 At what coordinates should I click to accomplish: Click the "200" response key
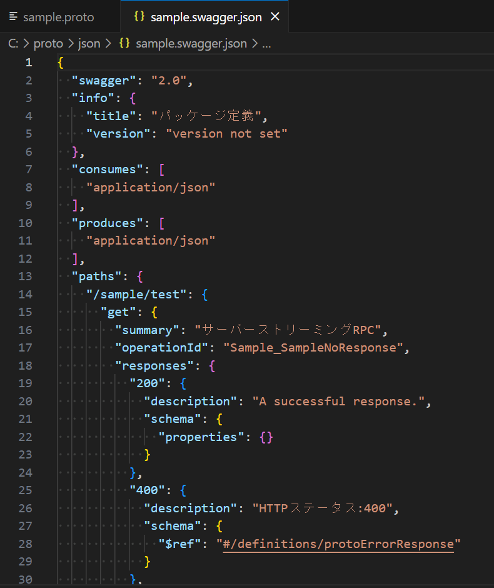coord(147,383)
